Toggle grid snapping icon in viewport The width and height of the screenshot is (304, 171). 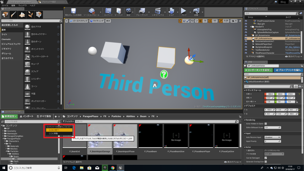[200, 21]
